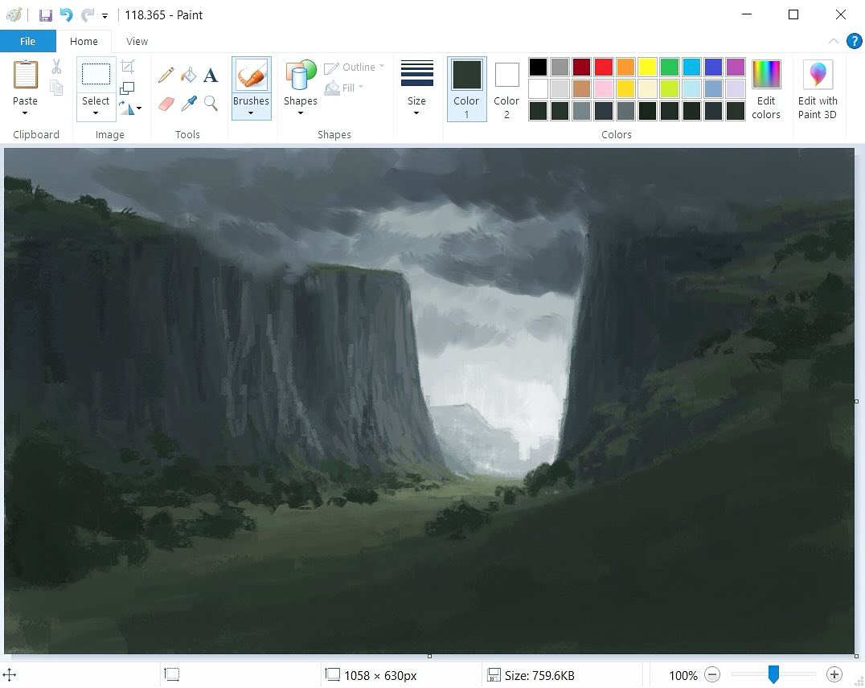Save the image via Quick Access toolbar

point(45,14)
